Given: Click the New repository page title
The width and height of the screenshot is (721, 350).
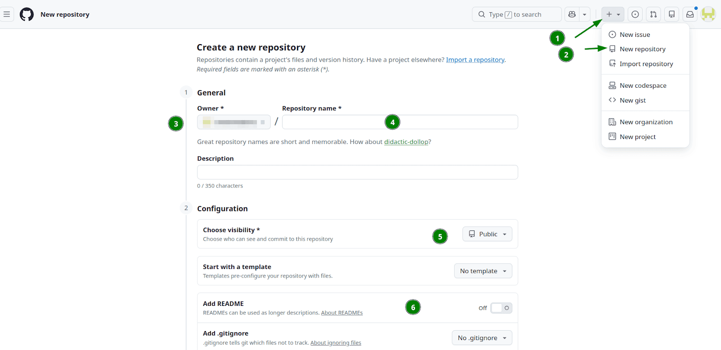Looking at the screenshot, I should pos(65,14).
